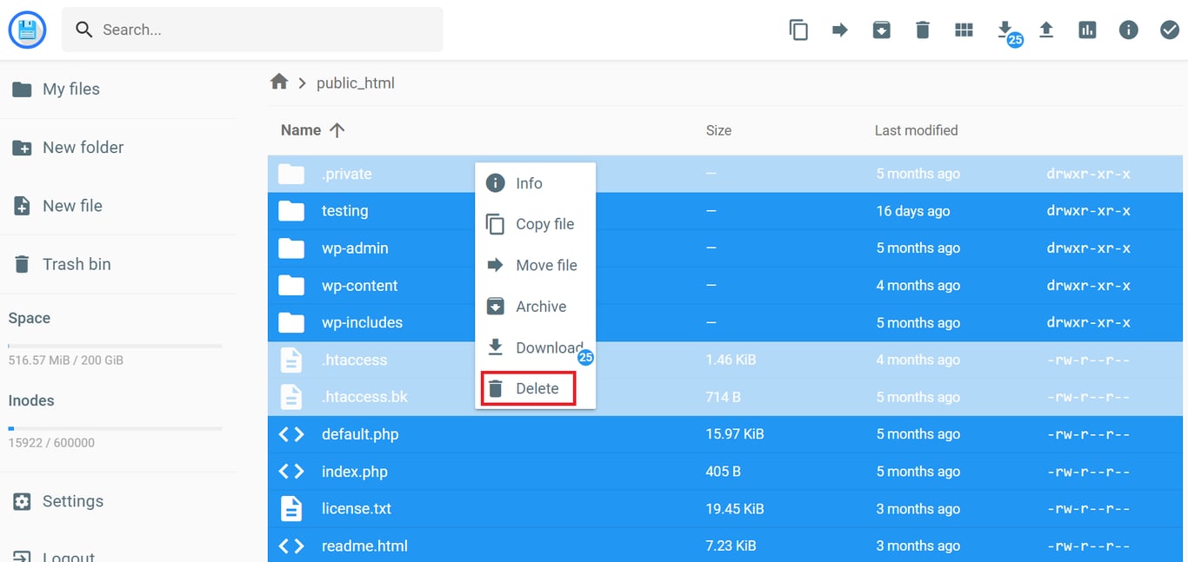Open Settings from the sidebar
This screenshot has height=562, width=1188.
click(x=72, y=501)
